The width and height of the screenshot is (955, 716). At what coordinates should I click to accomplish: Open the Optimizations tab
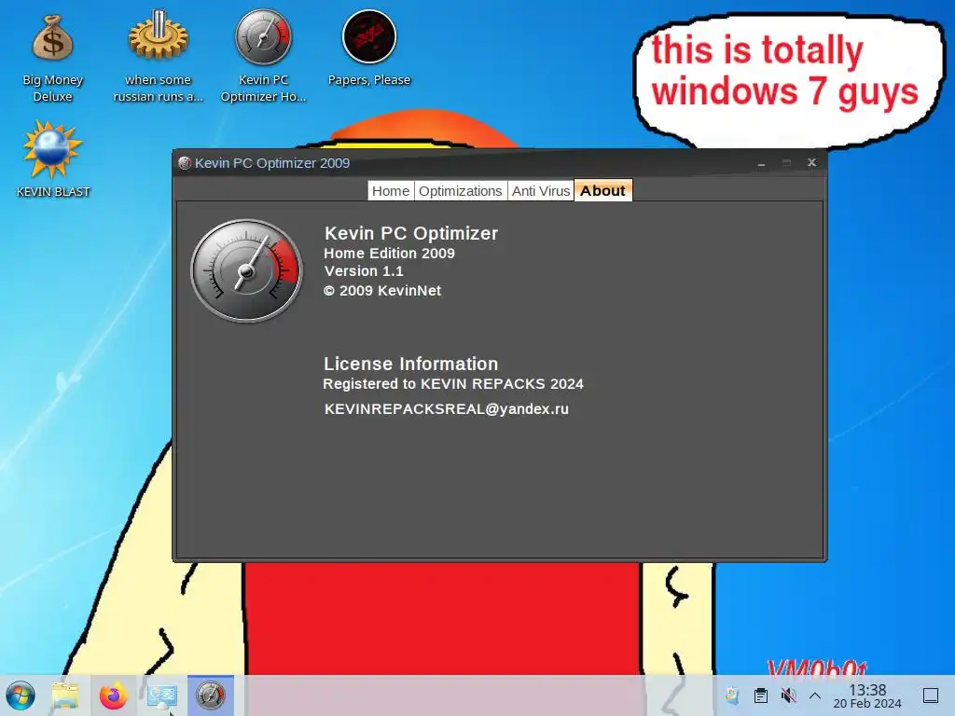[460, 190]
